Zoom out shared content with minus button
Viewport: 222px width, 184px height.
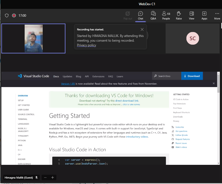click(45, 177)
